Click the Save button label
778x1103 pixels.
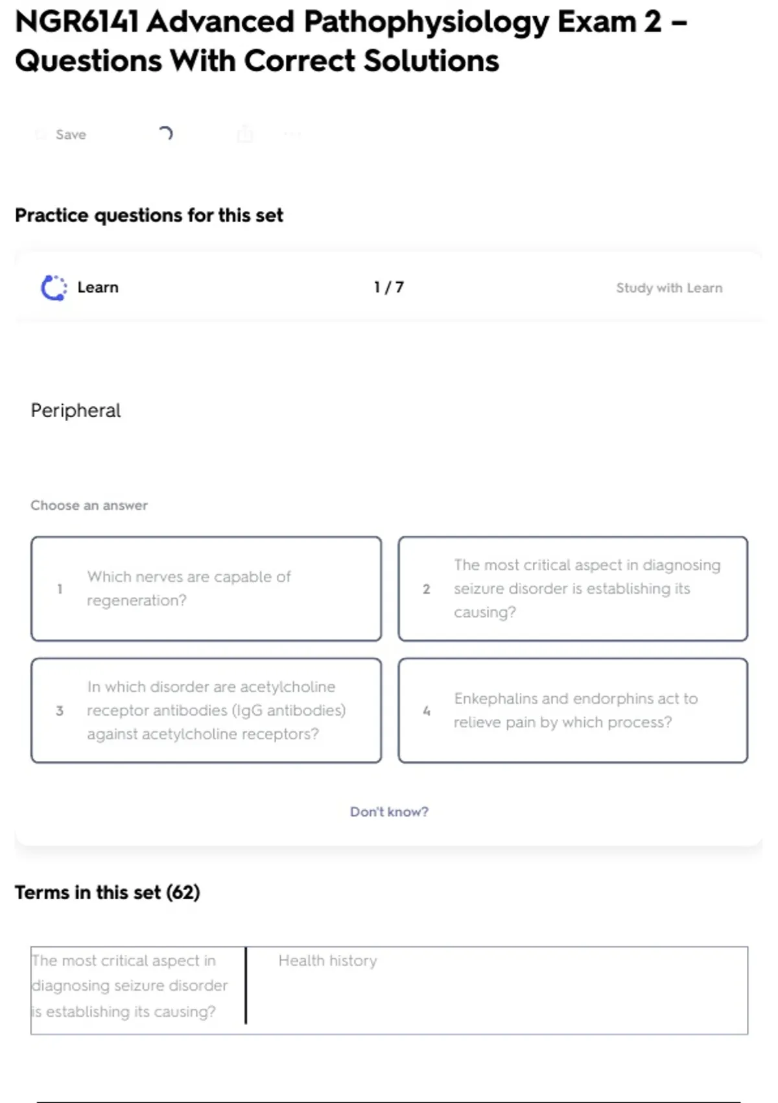click(71, 134)
